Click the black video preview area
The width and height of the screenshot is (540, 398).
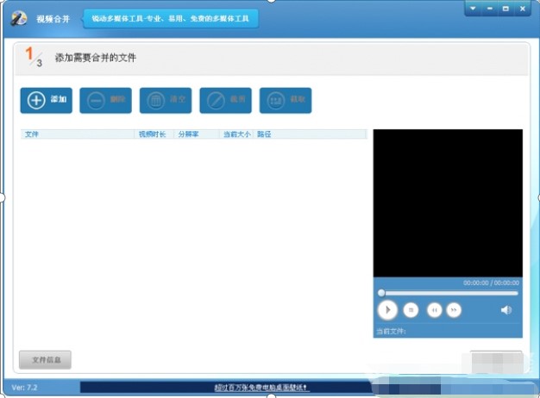coord(448,203)
